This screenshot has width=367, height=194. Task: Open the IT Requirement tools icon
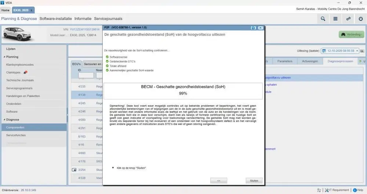point(327,190)
